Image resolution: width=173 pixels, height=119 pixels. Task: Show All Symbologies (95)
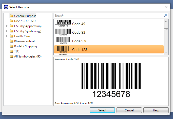28,56
